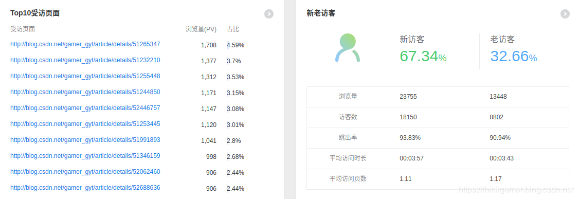Select average pages value 1.11
Screen dimensions: 579x199
405,179
